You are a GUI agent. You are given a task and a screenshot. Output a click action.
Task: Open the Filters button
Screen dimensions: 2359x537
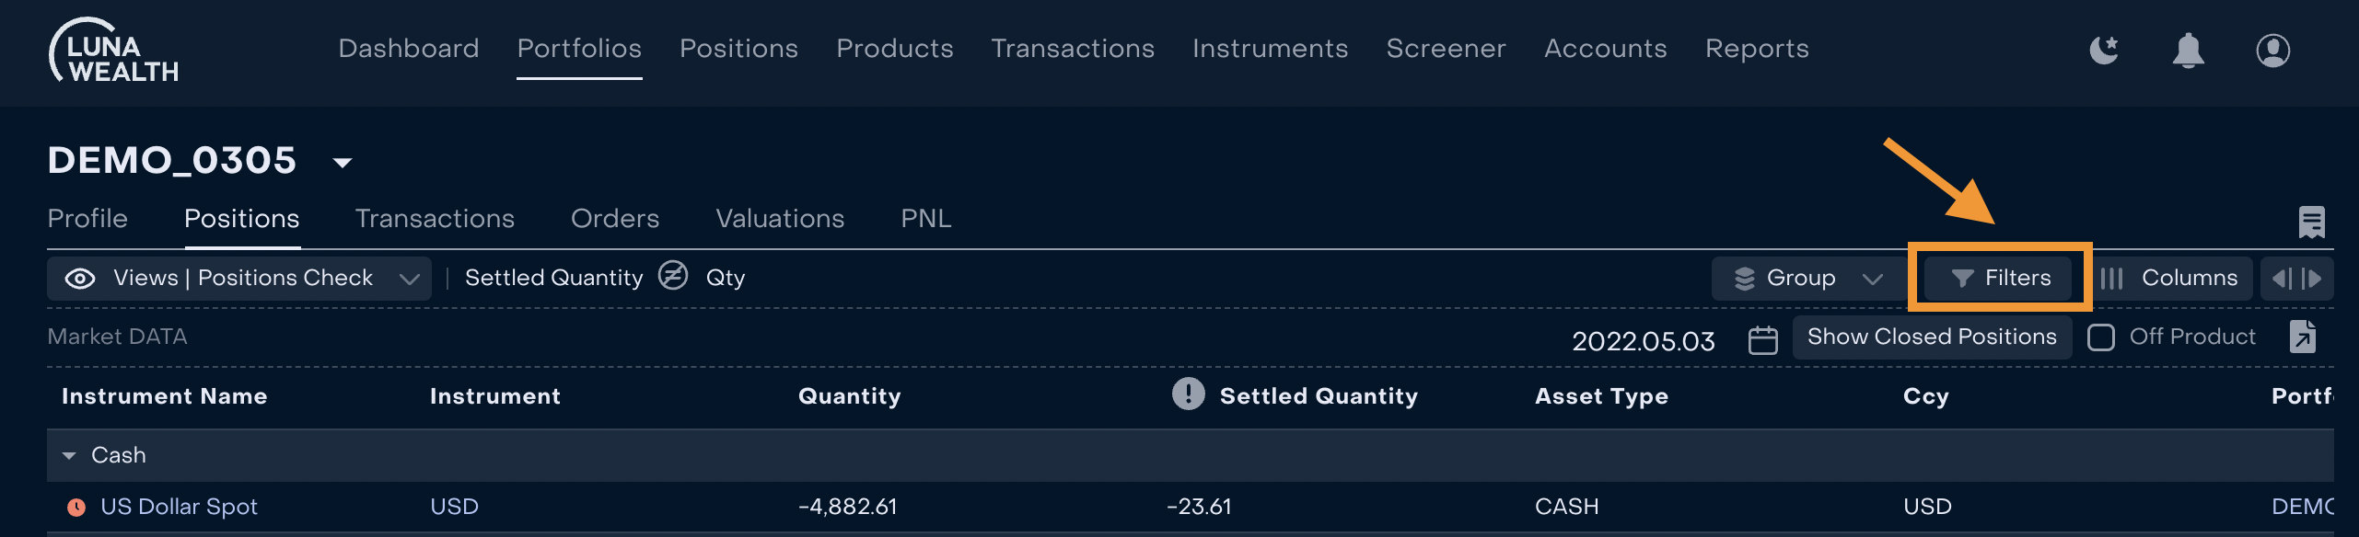pyautogui.click(x=1998, y=278)
